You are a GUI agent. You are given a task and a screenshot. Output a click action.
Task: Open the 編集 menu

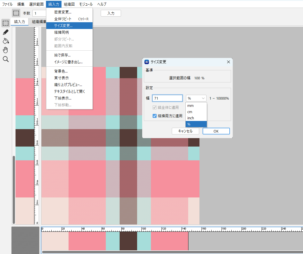(x=21, y=4)
